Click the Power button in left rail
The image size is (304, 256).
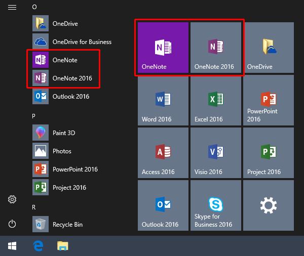pyautogui.click(x=12, y=224)
